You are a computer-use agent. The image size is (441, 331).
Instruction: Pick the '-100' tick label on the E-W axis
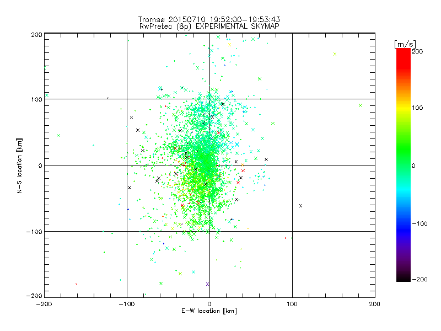point(127,304)
